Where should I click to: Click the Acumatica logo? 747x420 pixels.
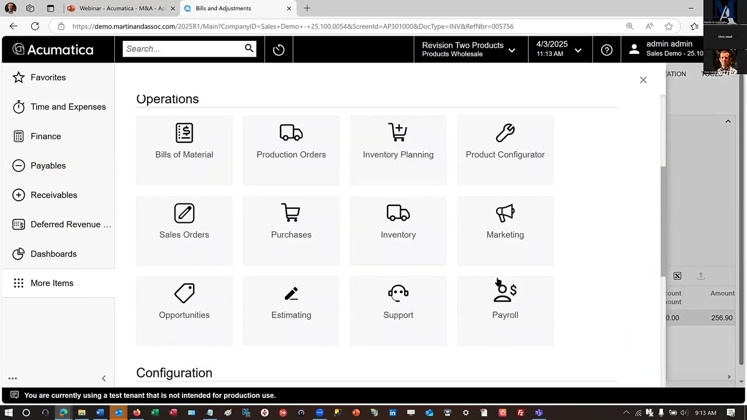tap(53, 50)
